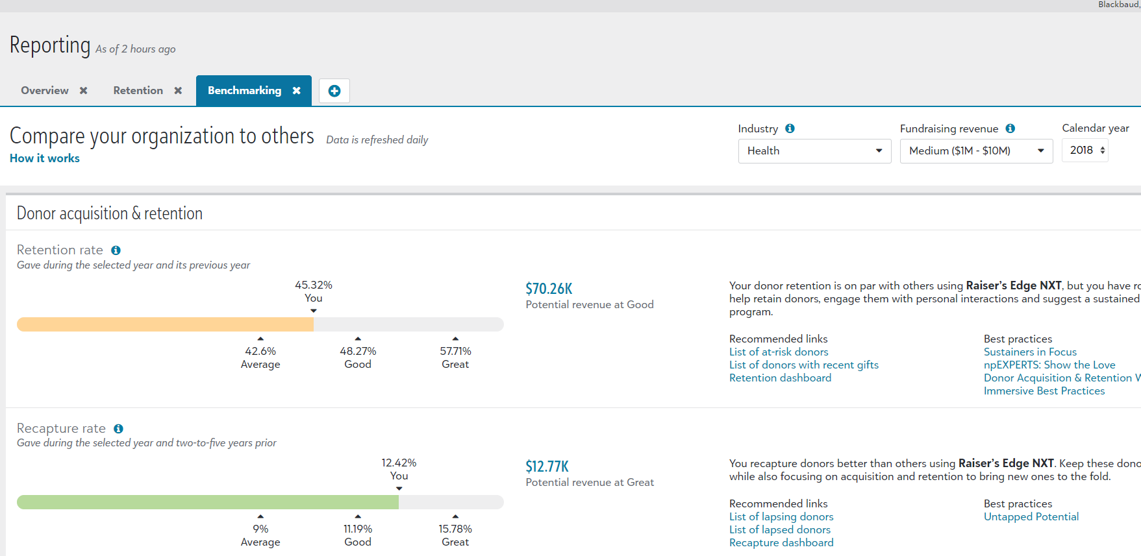
Task: Open Sustainers in Focus best practice
Action: [x=1030, y=352]
